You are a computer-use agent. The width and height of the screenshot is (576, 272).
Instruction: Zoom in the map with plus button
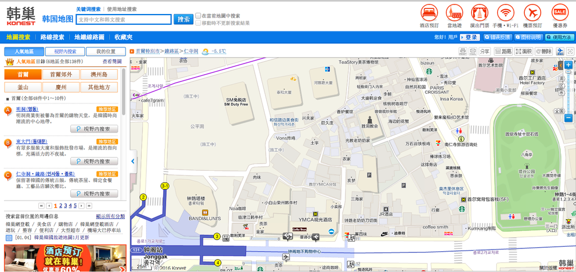point(568,65)
